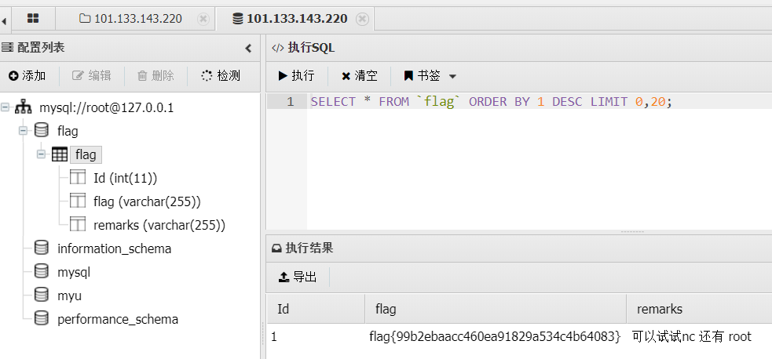The height and width of the screenshot is (359, 772).
Task: Select the 可以试试nc 还有 root remarks cell
Action: tap(699, 337)
